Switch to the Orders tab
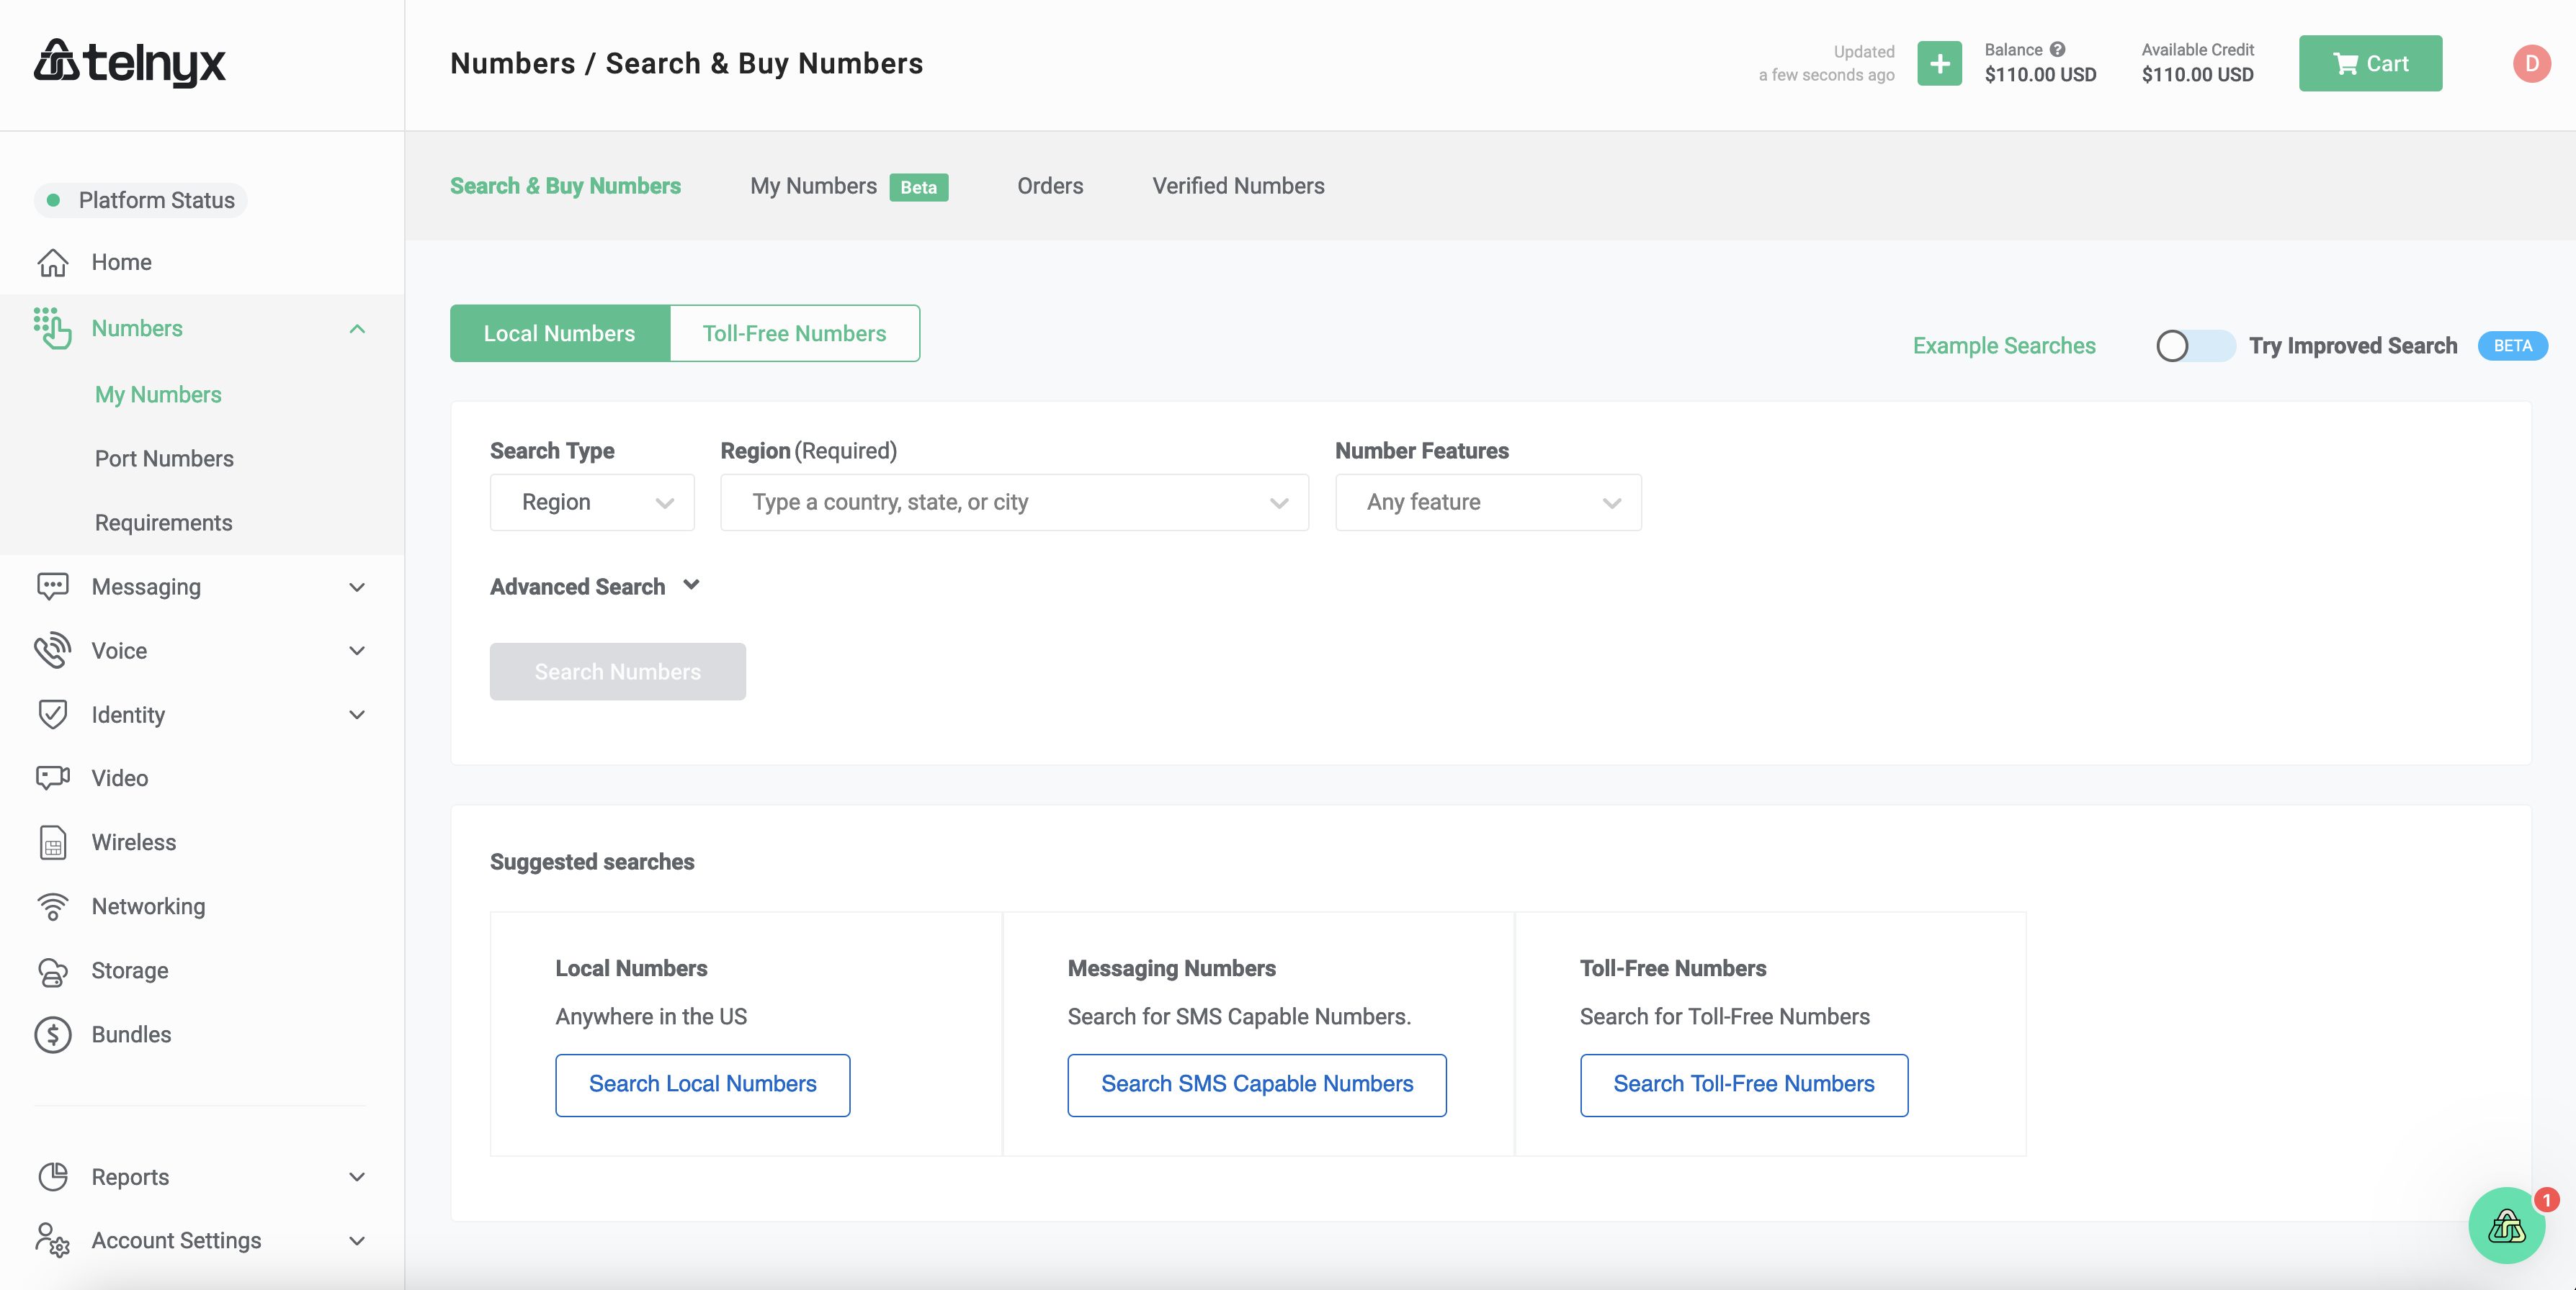 1050,186
